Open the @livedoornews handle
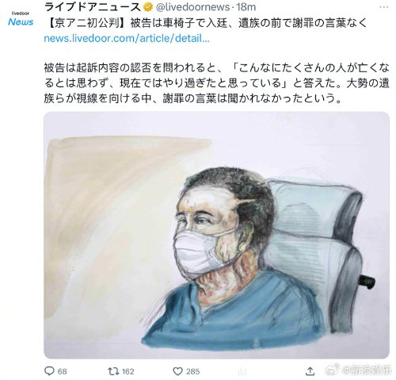 (x=193, y=7)
